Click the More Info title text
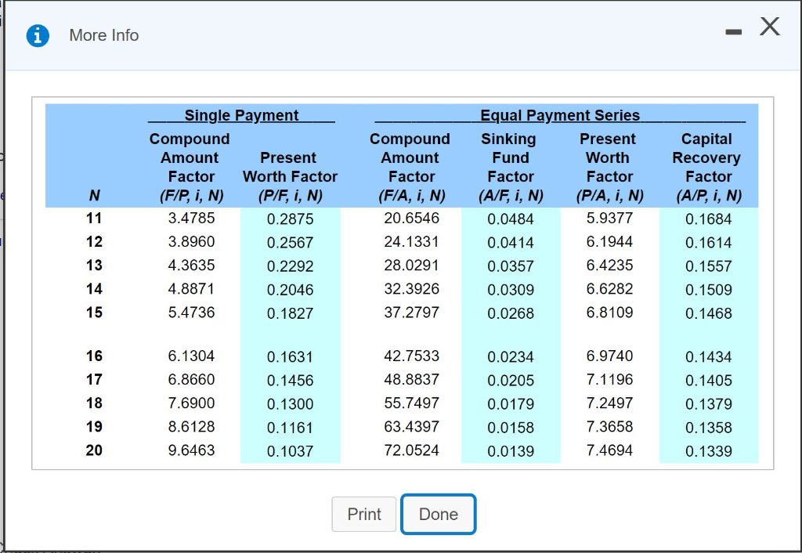This screenshot has height=553, width=802. tap(103, 35)
